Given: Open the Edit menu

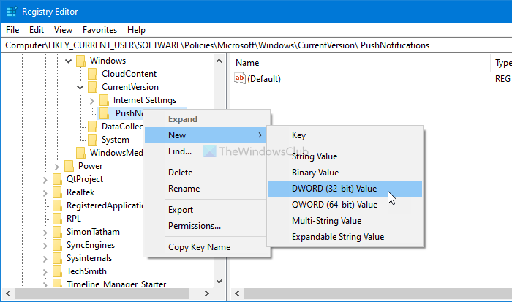Looking at the screenshot, I should 37,30.
